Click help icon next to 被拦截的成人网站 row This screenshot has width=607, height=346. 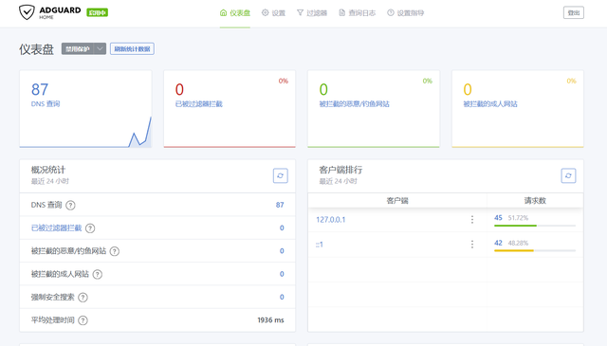(98, 274)
